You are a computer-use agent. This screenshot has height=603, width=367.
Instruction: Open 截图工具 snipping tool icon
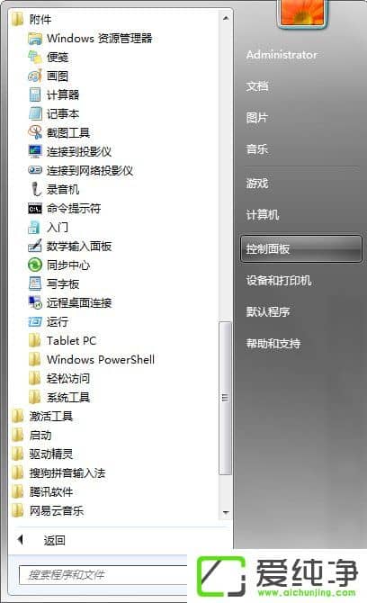pyautogui.click(x=35, y=132)
